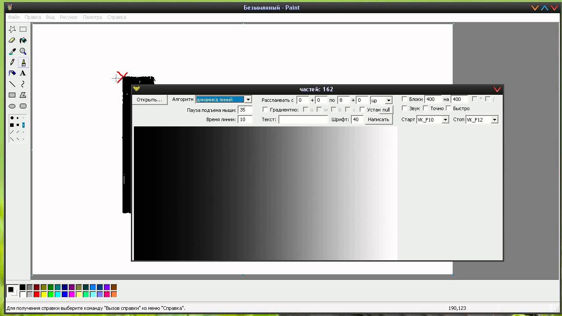This screenshot has width=562, height=316.
Task: Pick the bright green color swatch
Action: 50,294
